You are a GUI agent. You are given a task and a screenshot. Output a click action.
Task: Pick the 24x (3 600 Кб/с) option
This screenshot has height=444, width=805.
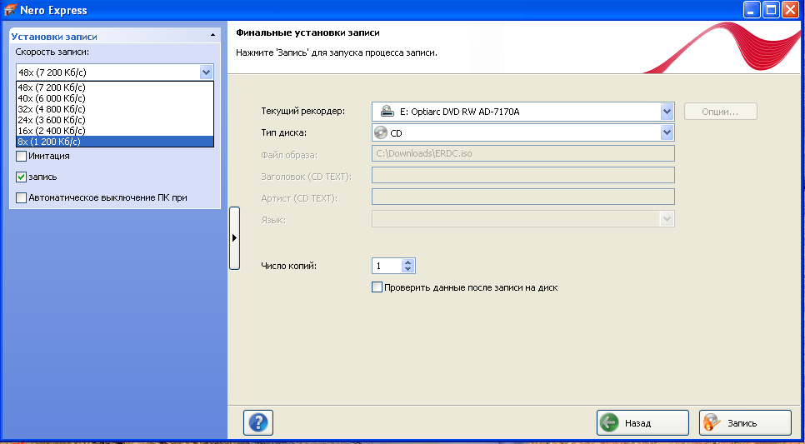tap(115, 120)
